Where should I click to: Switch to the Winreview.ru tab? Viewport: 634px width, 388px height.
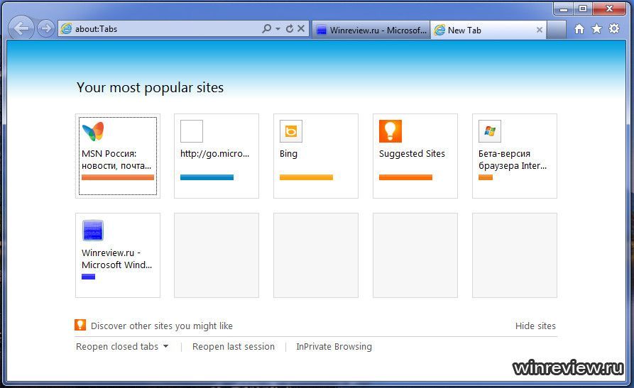click(371, 30)
